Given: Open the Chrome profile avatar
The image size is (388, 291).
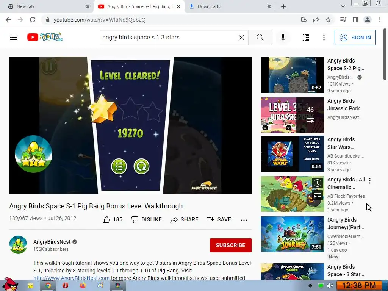Looking at the screenshot, I should pos(368,20).
